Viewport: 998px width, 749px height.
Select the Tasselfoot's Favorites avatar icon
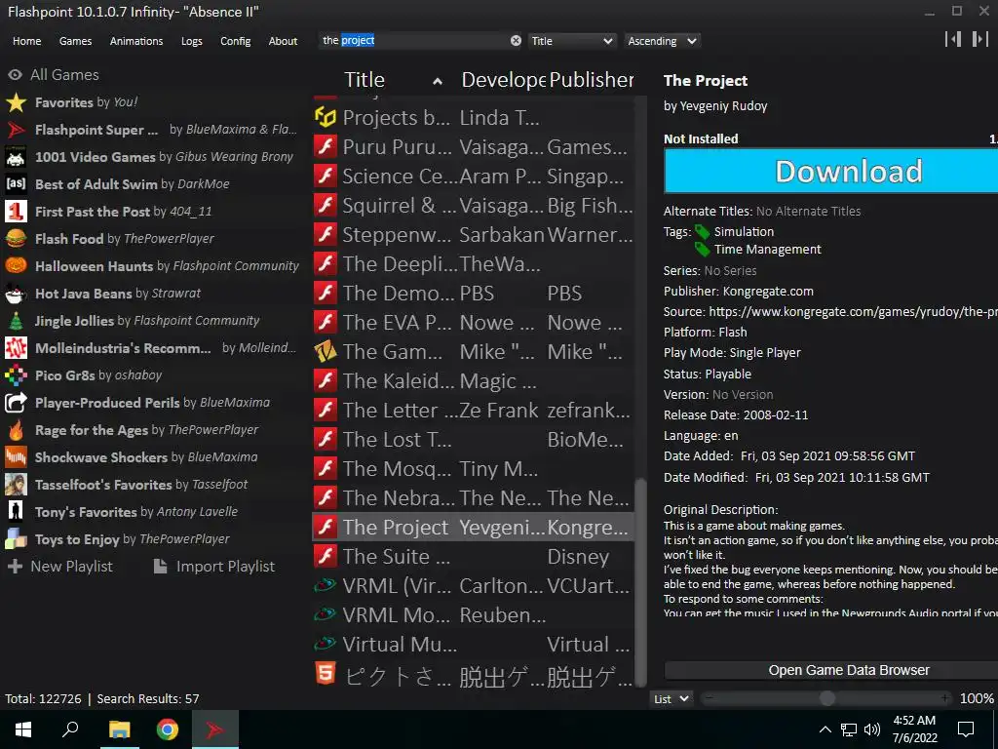16,485
